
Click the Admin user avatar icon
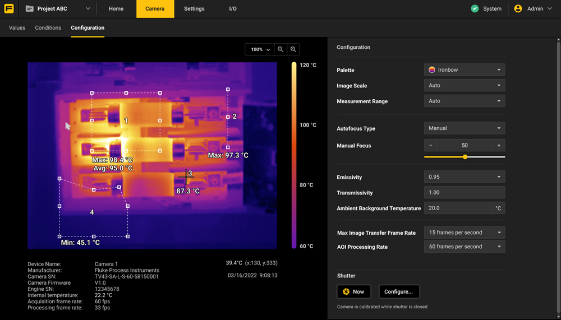click(518, 9)
